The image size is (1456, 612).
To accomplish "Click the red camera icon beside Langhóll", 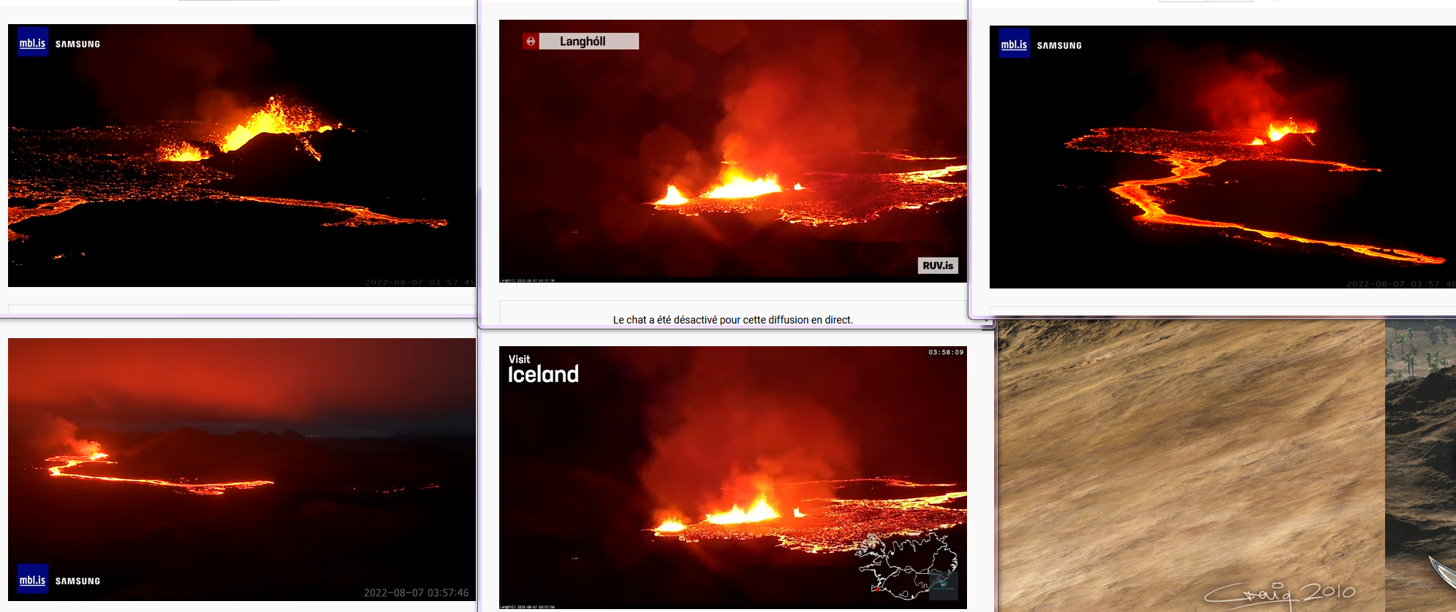I will pos(531,41).
